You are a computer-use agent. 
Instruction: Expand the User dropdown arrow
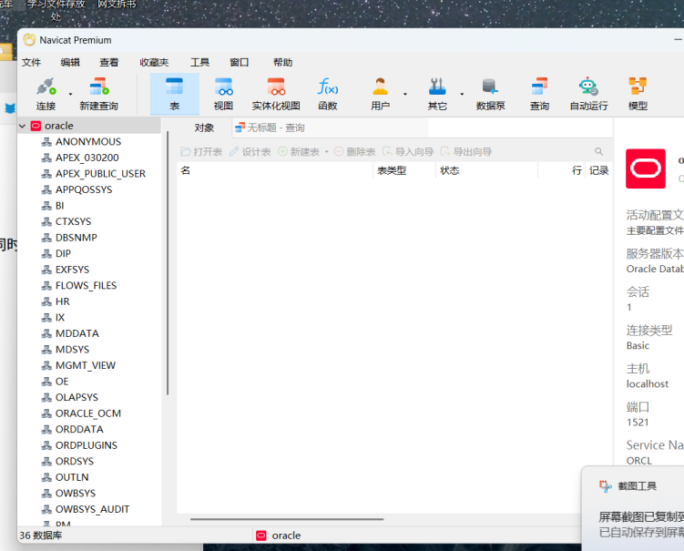[x=404, y=94]
